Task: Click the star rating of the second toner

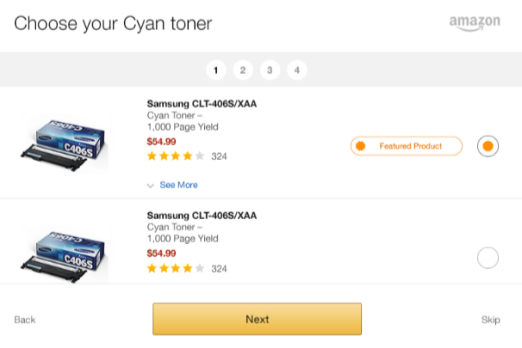Action: coord(176,268)
